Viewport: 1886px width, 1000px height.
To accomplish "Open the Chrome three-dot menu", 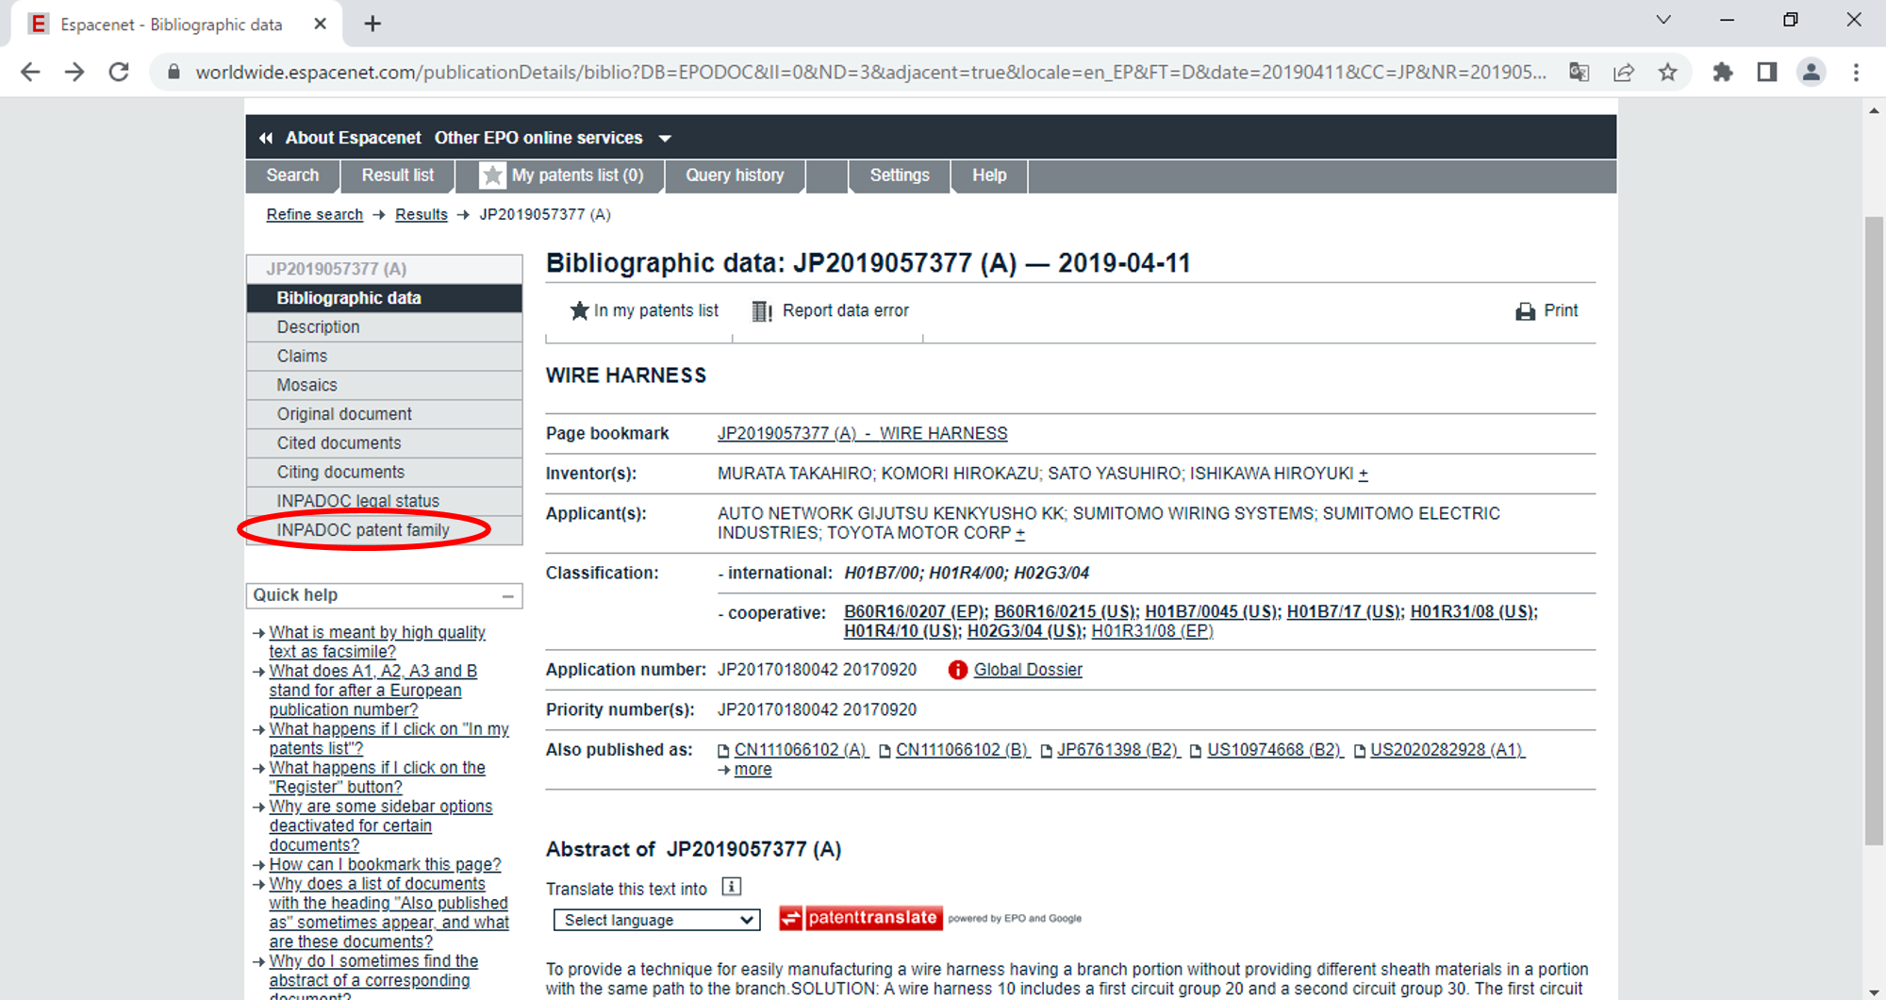I will pos(1856,72).
